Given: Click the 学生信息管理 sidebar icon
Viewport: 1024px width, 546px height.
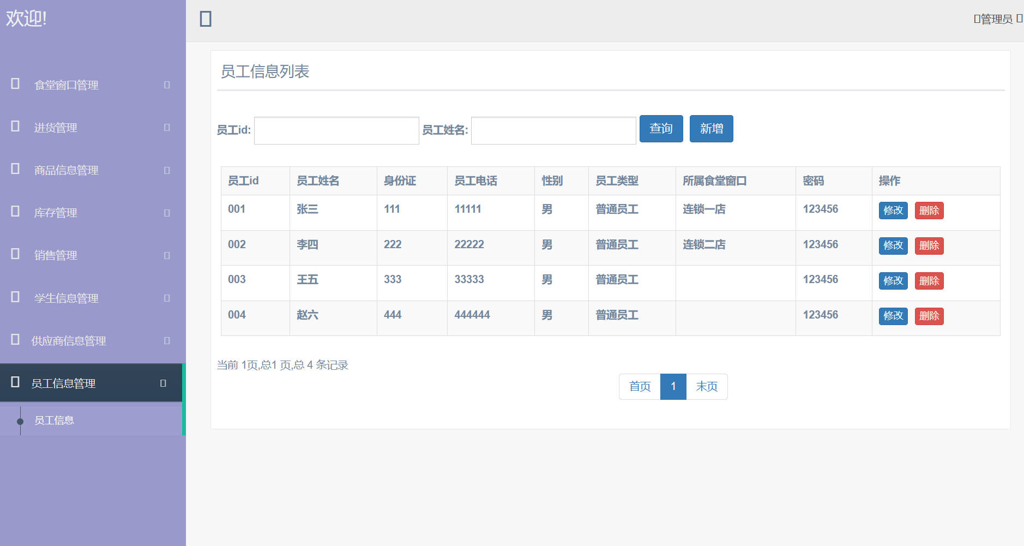Looking at the screenshot, I should tap(15, 297).
